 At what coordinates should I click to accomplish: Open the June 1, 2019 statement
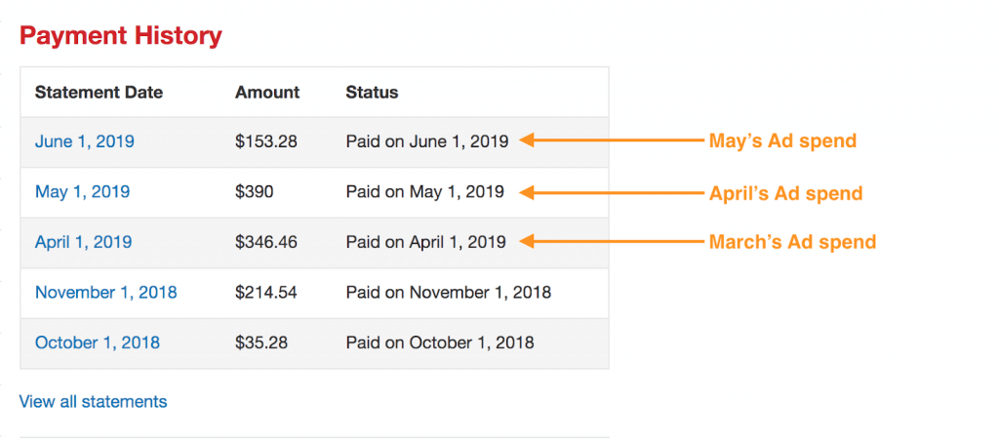tap(85, 141)
